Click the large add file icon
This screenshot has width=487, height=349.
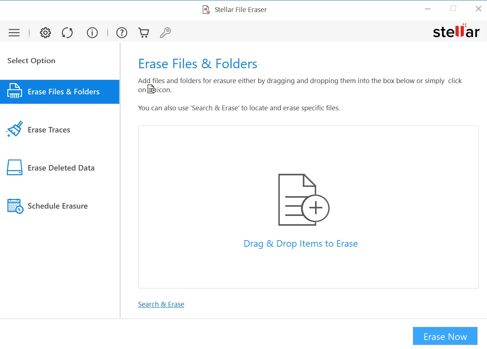pyautogui.click(x=304, y=200)
